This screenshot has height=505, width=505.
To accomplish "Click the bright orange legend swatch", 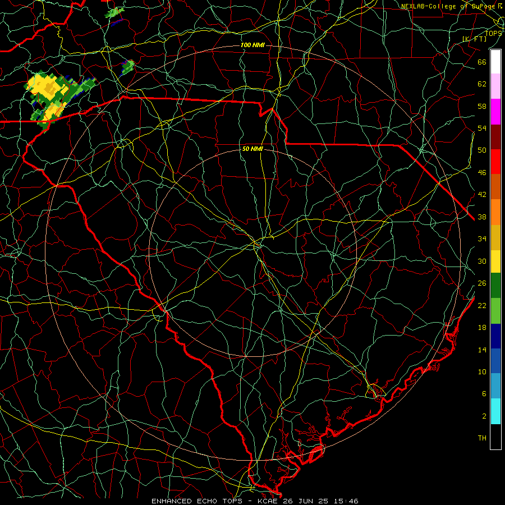I will coord(495,212).
